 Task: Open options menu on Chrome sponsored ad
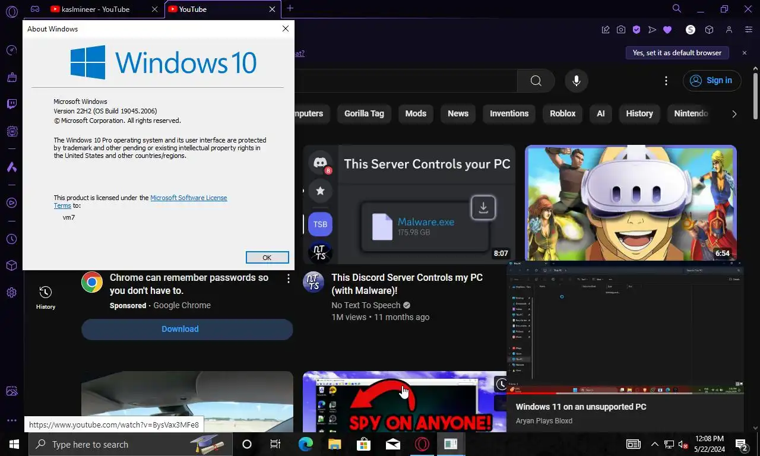(289, 278)
